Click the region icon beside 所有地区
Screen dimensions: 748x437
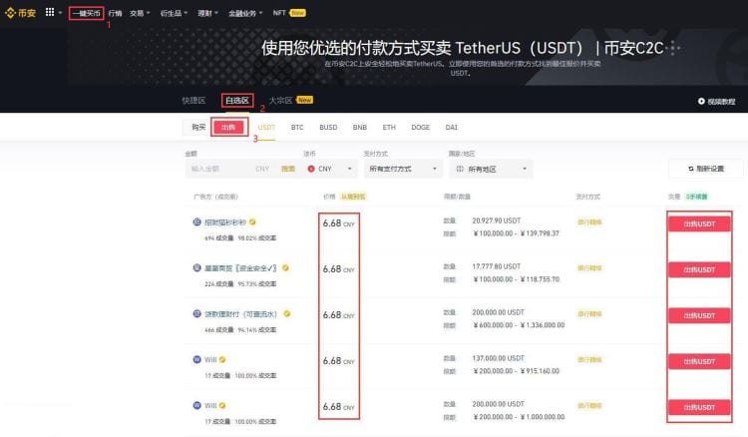point(460,169)
